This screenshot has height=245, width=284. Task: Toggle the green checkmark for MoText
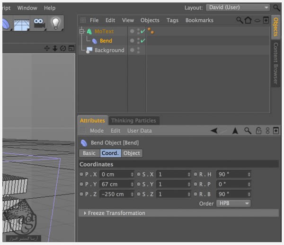pos(143,32)
